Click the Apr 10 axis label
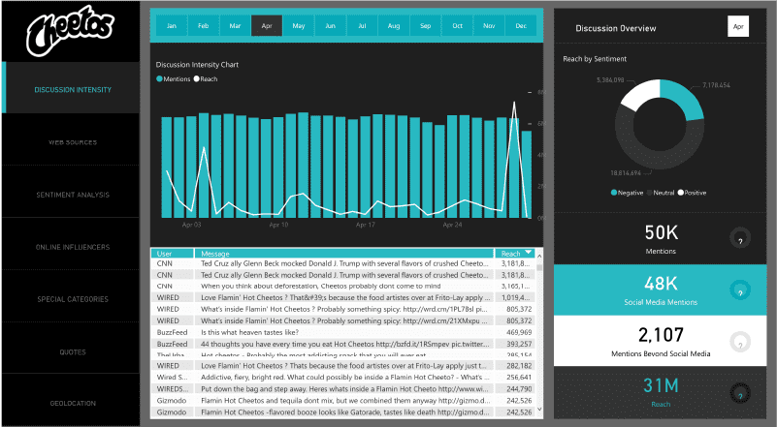This screenshot has width=777, height=427. [x=278, y=225]
